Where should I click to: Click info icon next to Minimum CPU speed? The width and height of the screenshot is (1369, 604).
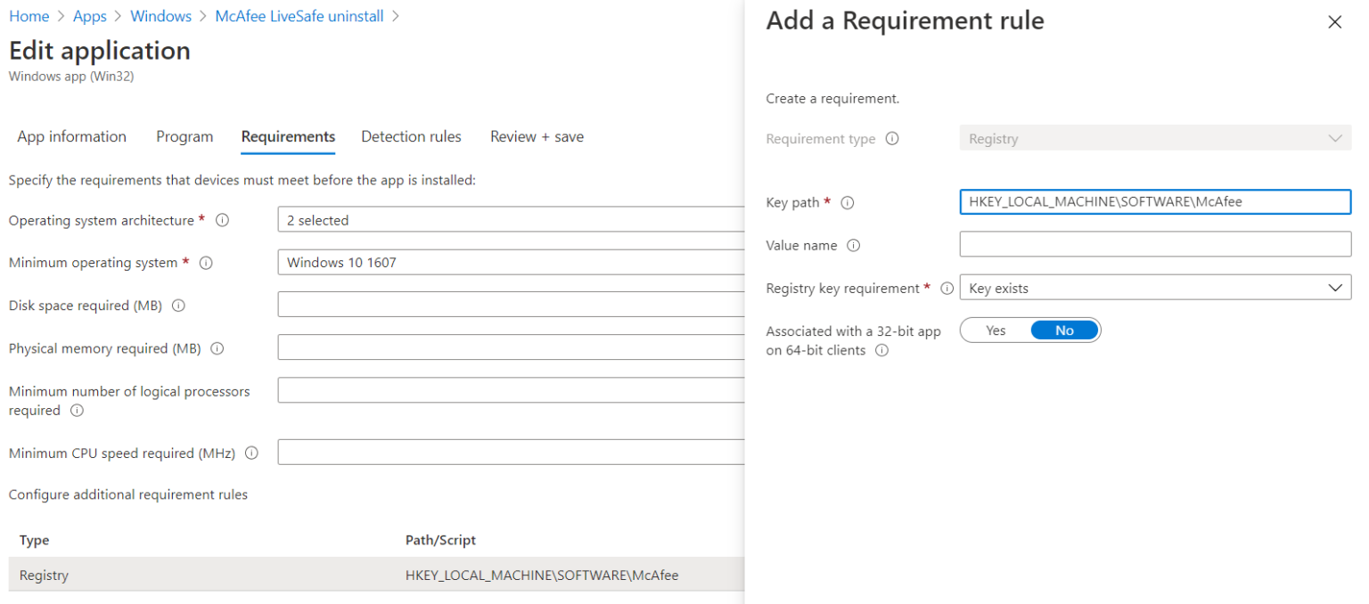[251, 453]
